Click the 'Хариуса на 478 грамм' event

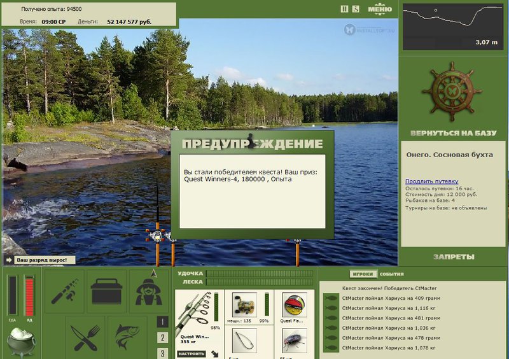tap(391, 338)
